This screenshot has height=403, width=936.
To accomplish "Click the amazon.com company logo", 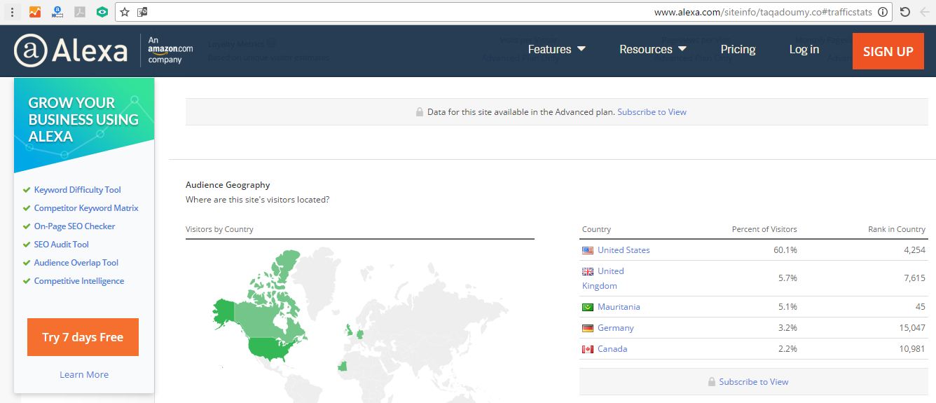I will [x=170, y=50].
